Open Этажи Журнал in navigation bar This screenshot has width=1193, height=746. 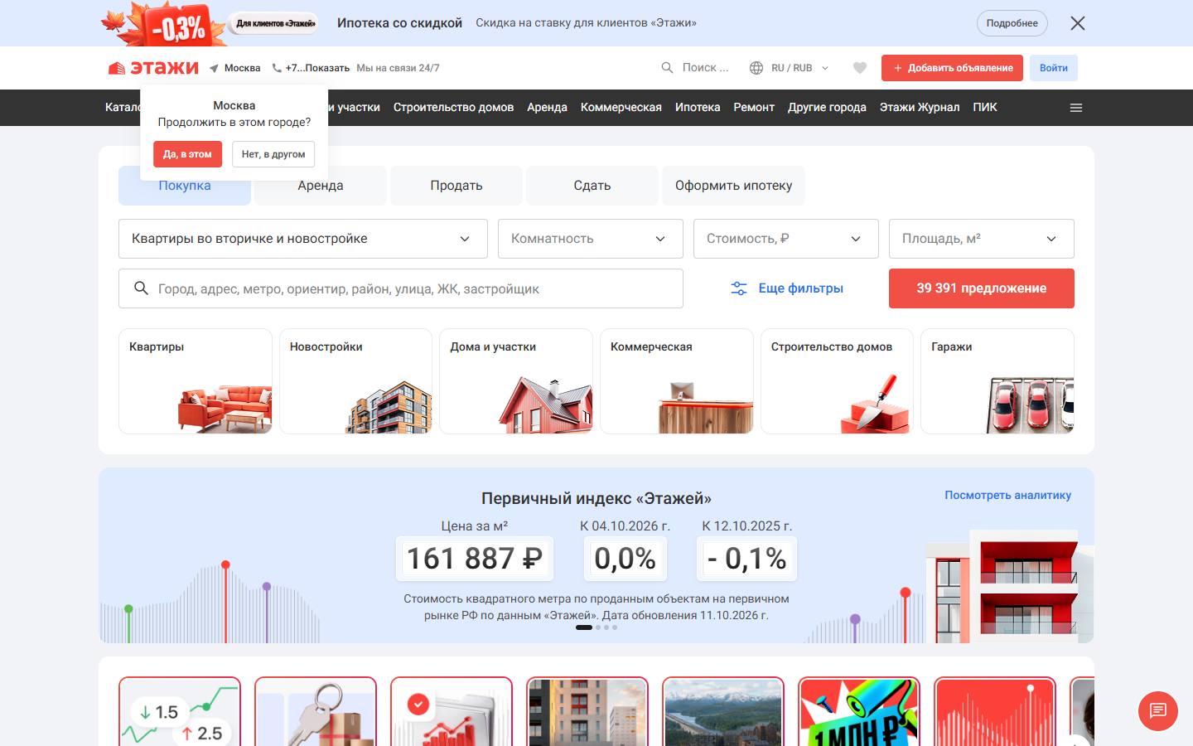tap(920, 108)
